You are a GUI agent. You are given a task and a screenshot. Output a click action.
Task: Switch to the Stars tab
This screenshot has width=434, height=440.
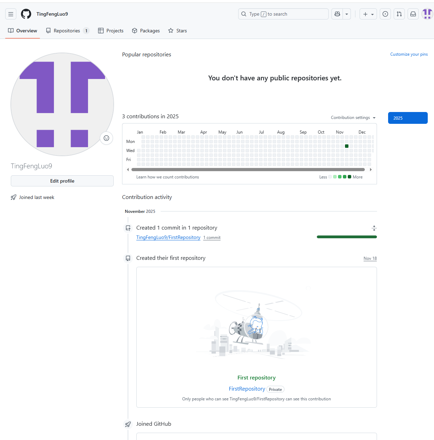(177, 31)
